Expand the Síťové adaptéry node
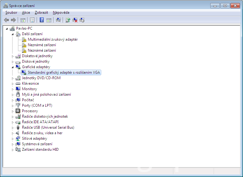Viewport: 243px width, 177px height. coord(13,139)
